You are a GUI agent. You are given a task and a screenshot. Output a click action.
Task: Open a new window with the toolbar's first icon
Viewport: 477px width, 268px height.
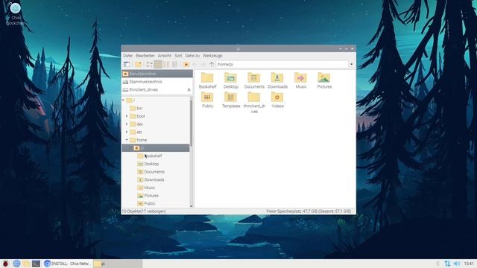[x=127, y=64]
